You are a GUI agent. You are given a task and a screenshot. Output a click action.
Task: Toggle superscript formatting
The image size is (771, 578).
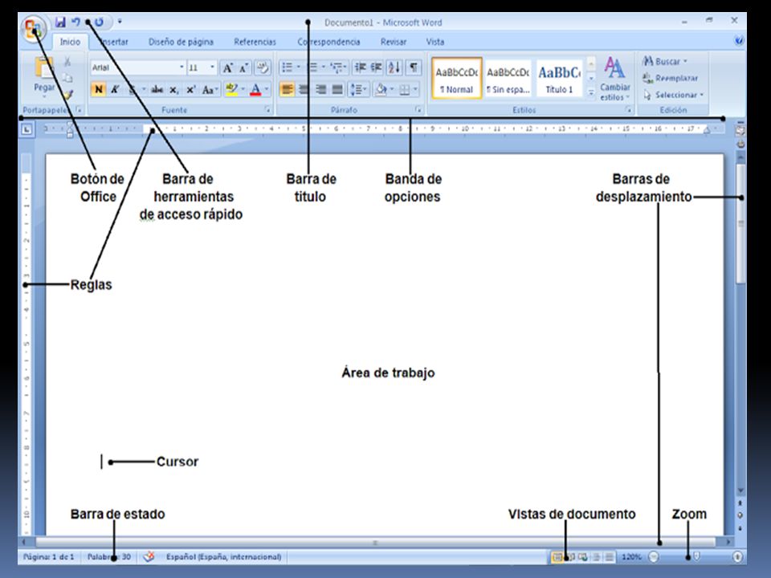191,89
